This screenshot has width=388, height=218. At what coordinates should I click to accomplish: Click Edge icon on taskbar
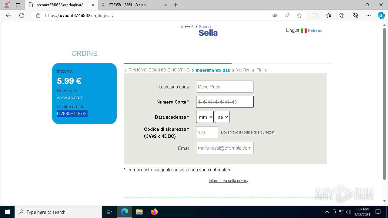coord(125,212)
